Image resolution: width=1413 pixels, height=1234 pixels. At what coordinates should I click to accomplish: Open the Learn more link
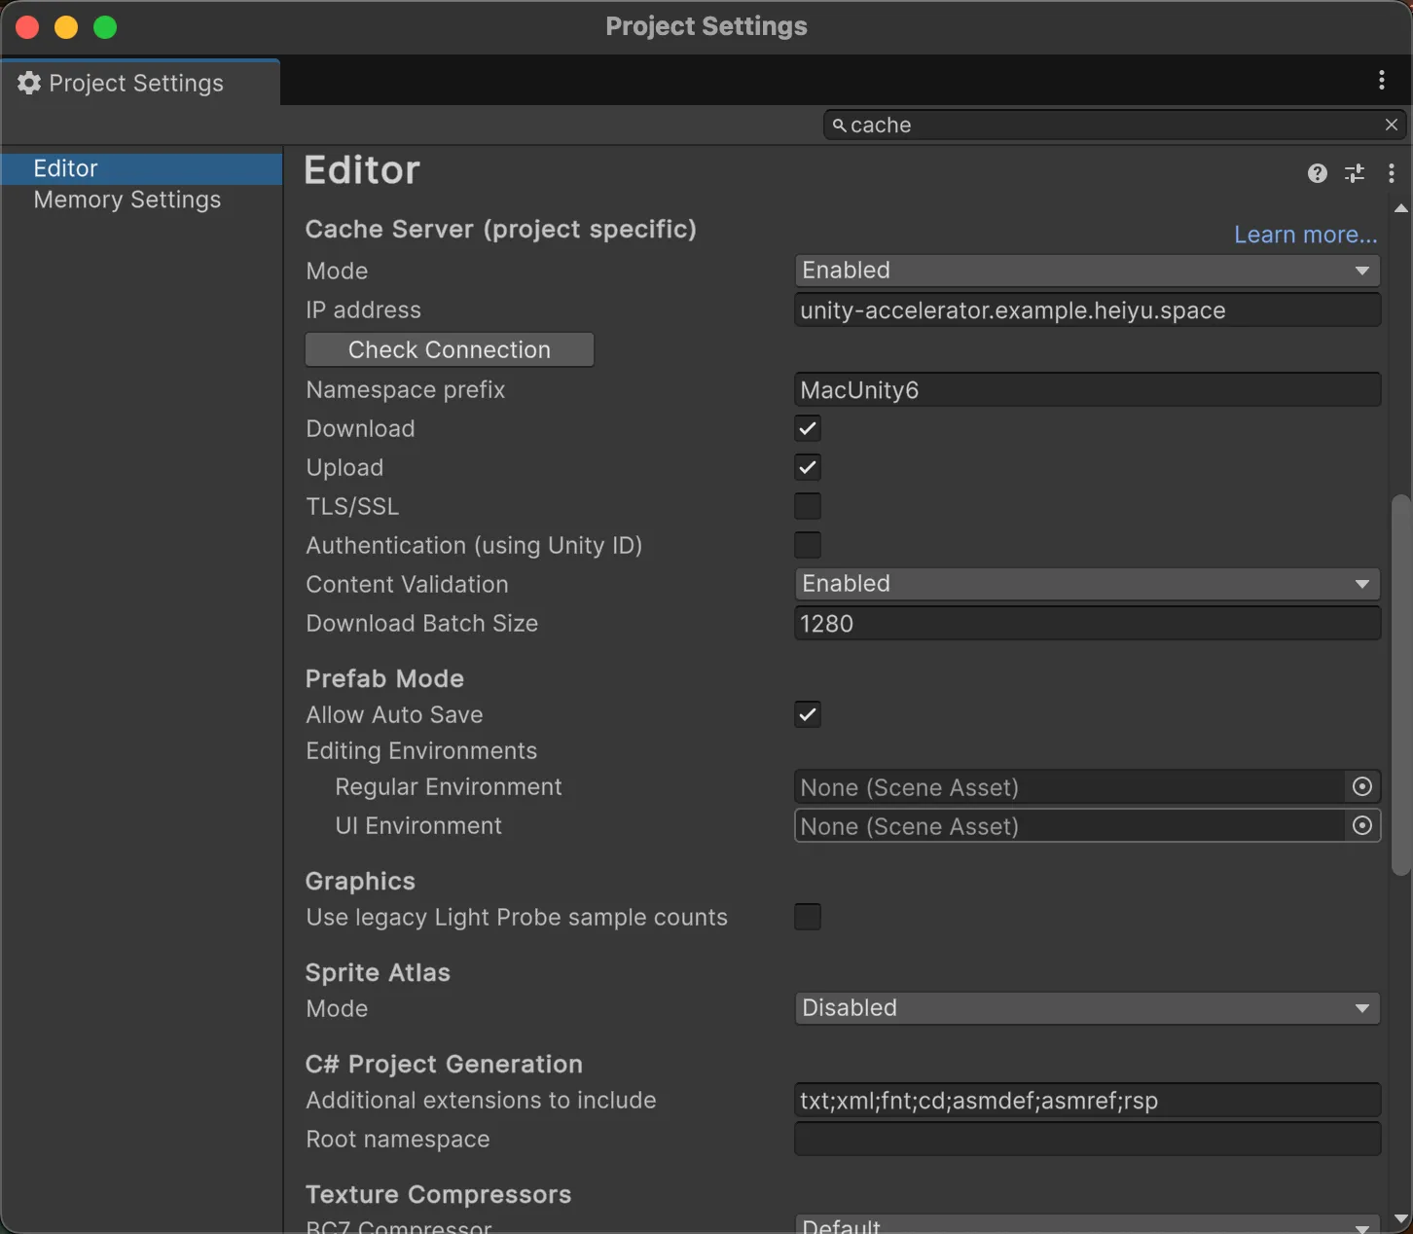point(1305,235)
